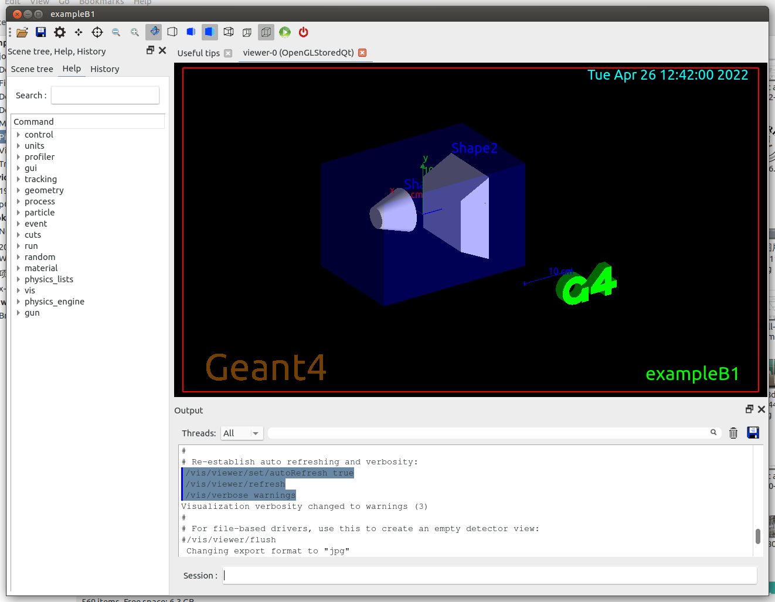Screen dimensions: 775x602
Task: Close the viewer-0 tab with its red X
Action: click(362, 53)
